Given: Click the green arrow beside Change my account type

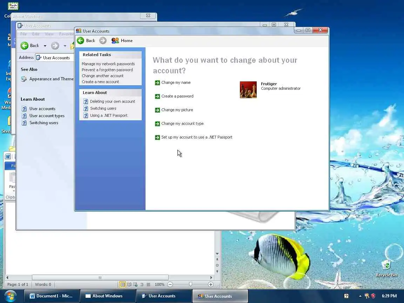Looking at the screenshot, I should tap(157, 124).
